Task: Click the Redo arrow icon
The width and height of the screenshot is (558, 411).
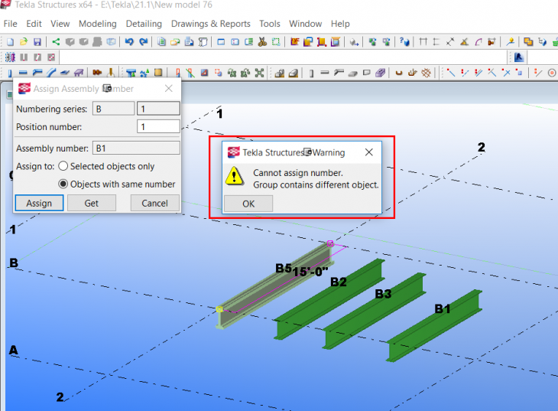Action: 143,41
